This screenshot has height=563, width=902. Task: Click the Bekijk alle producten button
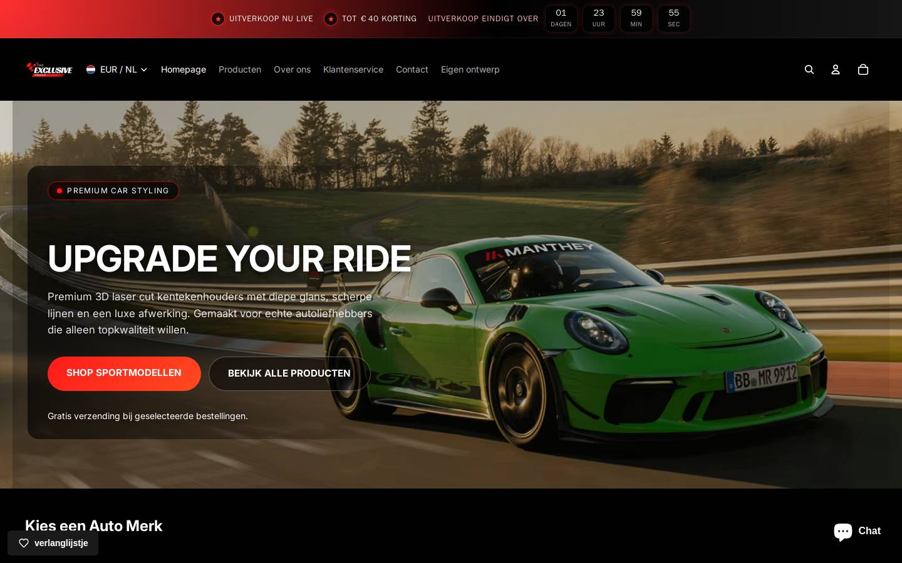[x=289, y=373]
